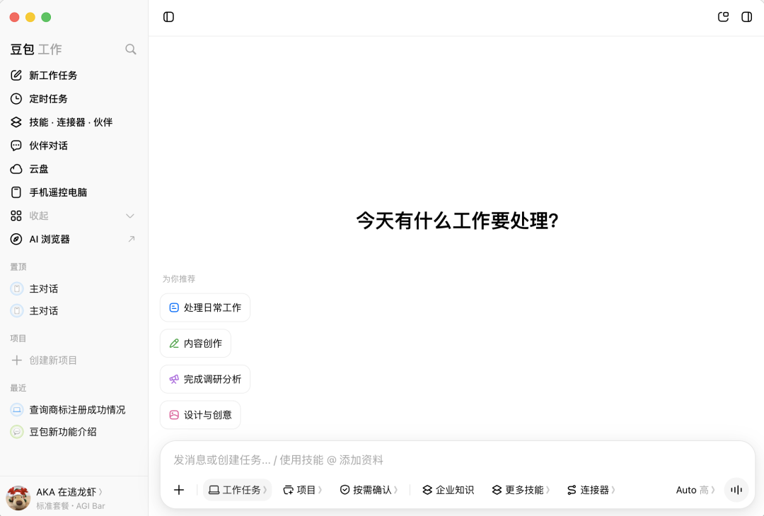Image resolution: width=764 pixels, height=516 pixels.
Task: Focus the 发消息或创建任务 input field
Action: click(x=458, y=460)
